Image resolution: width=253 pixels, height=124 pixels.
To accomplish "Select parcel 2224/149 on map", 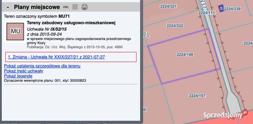I will [x=185, y=55].
